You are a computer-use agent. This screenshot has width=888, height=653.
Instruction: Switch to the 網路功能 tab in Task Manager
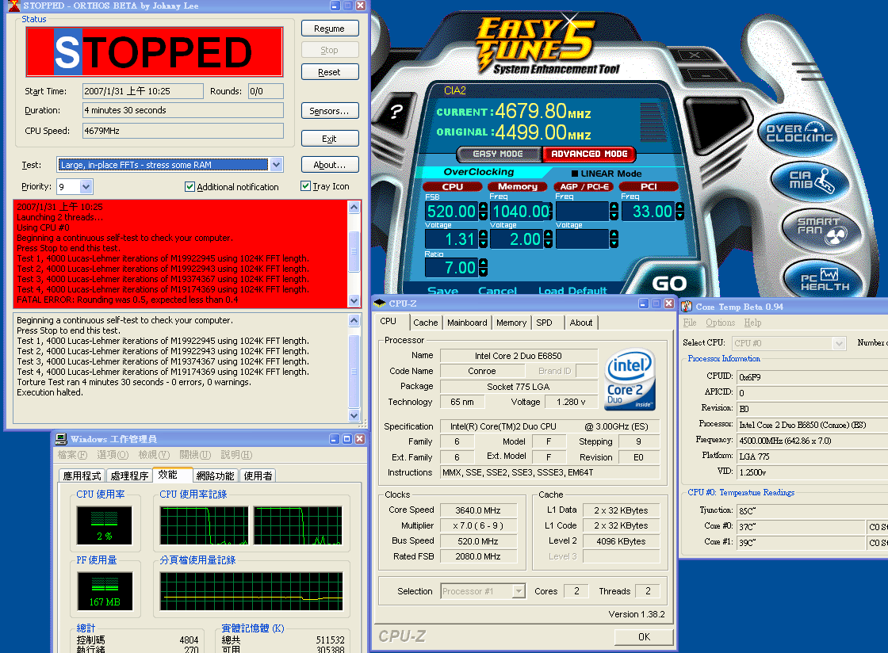pyautogui.click(x=215, y=476)
